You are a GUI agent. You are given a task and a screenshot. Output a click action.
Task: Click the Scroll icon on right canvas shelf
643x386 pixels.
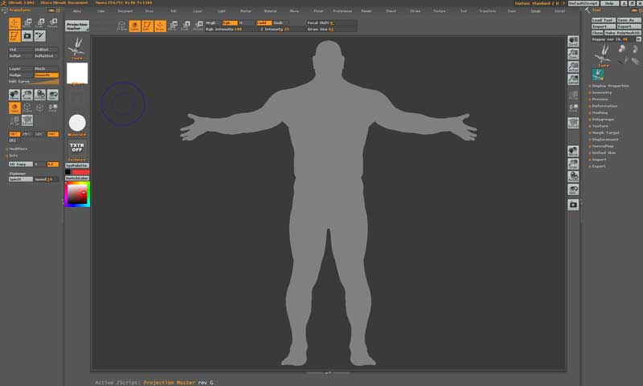pos(573,41)
